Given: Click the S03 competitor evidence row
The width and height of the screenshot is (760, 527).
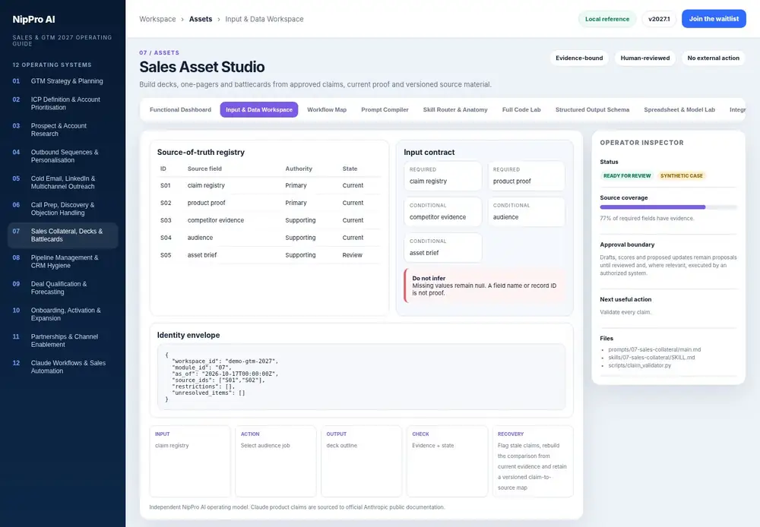Looking at the screenshot, I should (270, 220).
